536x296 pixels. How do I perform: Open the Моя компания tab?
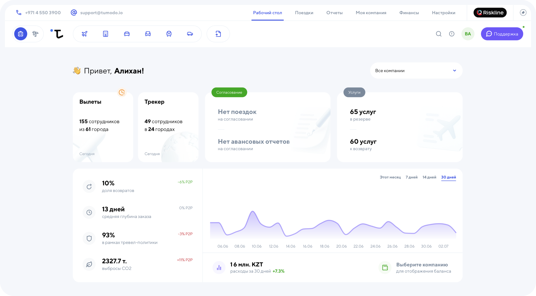(x=371, y=13)
